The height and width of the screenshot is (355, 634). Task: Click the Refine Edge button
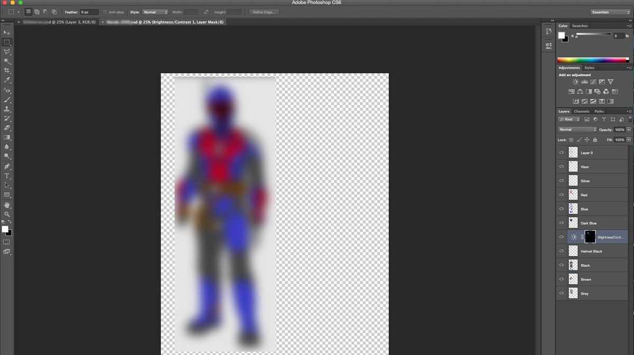coord(264,12)
